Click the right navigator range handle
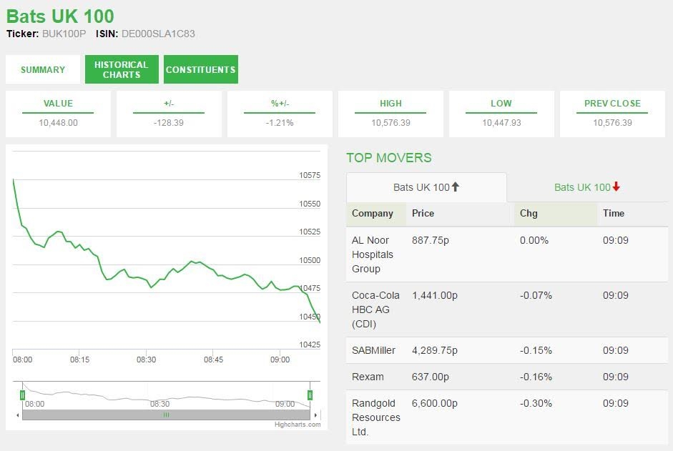 pyautogui.click(x=310, y=395)
